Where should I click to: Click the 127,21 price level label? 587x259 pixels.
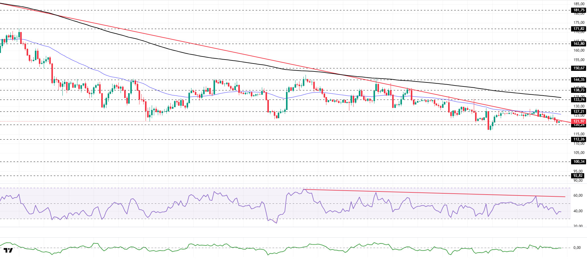click(x=578, y=112)
